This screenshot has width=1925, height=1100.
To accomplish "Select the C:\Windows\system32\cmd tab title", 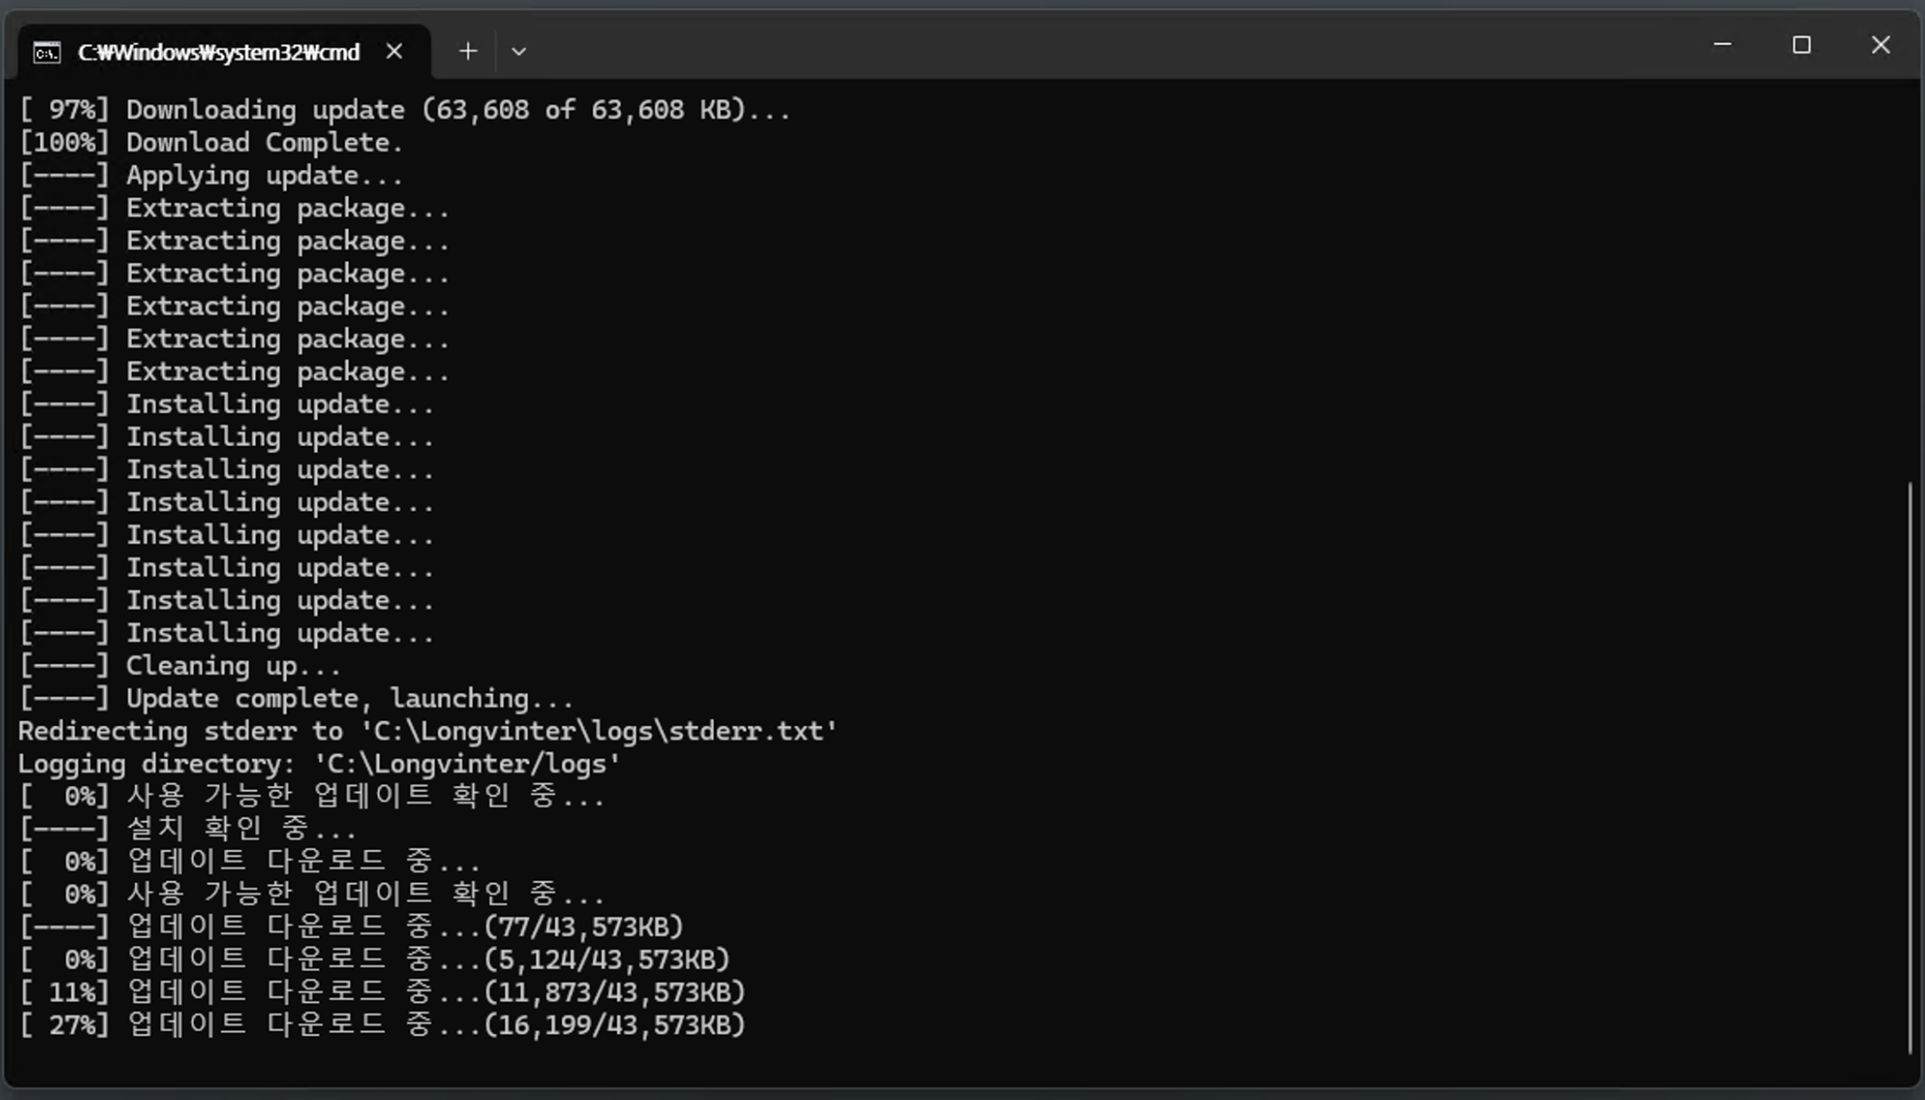I will (x=218, y=53).
